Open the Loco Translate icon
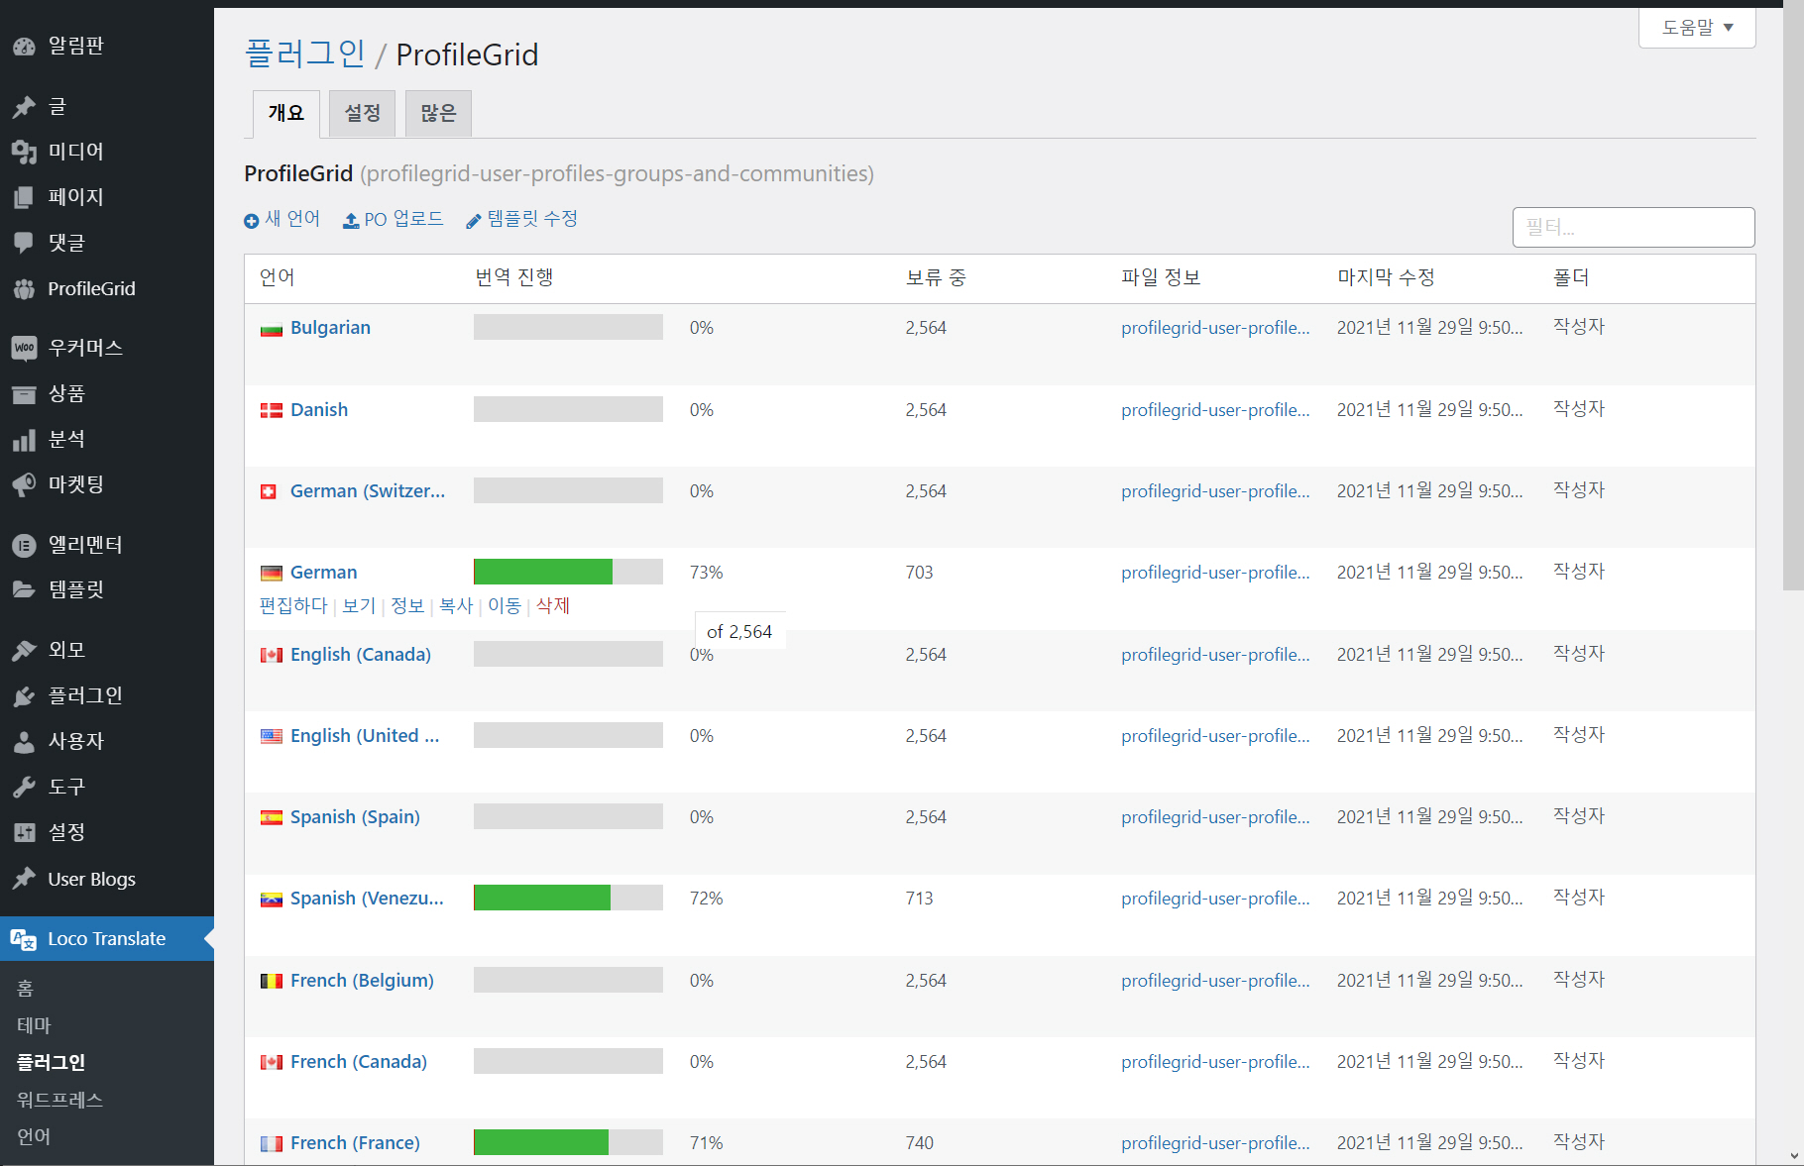1804x1166 pixels. [x=24, y=939]
